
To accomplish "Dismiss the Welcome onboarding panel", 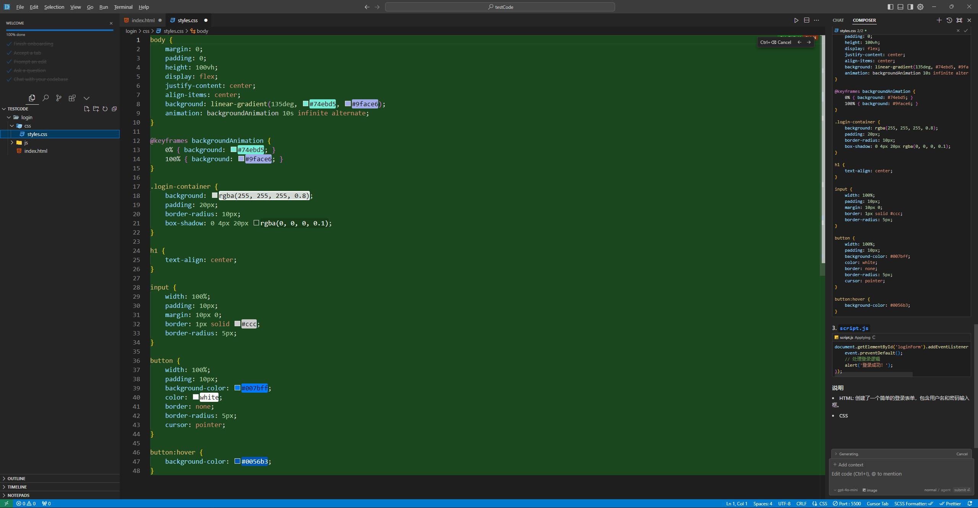I will point(111,23).
